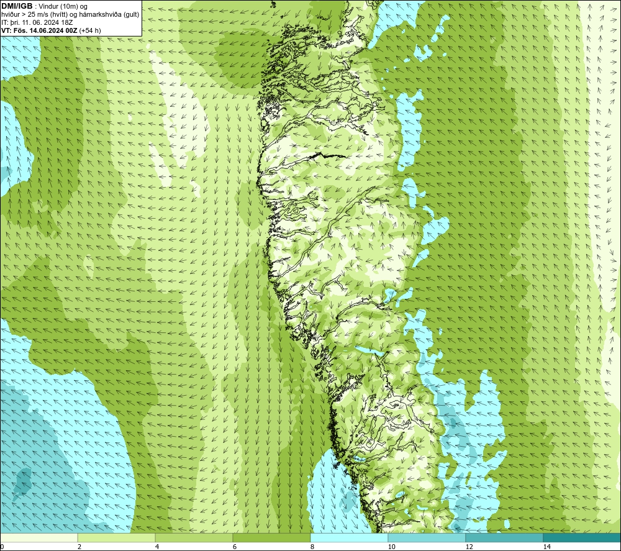
Task: Click the darkest green legend swatch between 6 and 8
Action: click(272, 537)
